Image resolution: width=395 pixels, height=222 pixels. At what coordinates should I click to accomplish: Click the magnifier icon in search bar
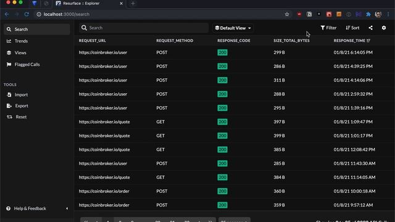(84, 28)
